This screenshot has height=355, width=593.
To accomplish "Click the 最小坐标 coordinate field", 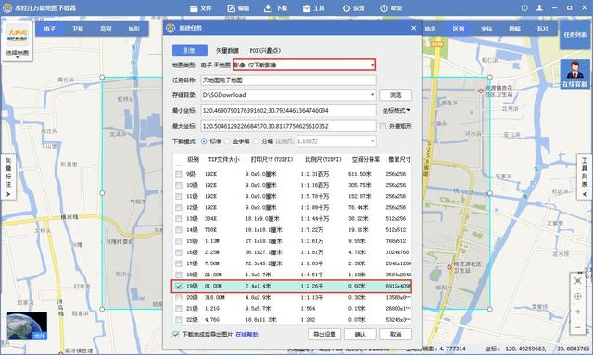I will pyautogui.click(x=288, y=111).
